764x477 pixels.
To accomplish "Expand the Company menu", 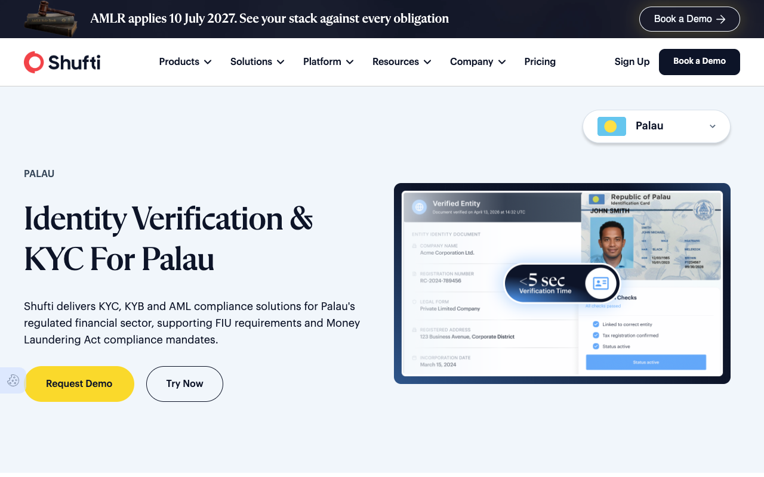I will tap(478, 62).
